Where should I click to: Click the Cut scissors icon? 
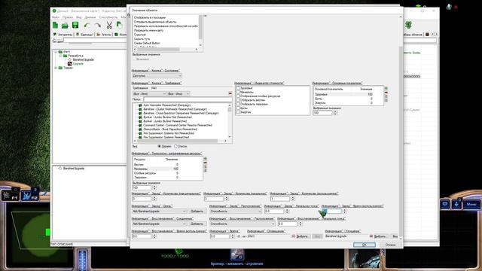point(109,25)
